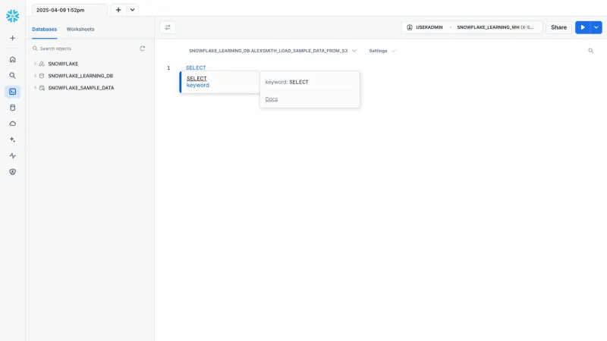This screenshot has width=607, height=341.
Task: Go to Home in sidebar
Action: point(12,60)
